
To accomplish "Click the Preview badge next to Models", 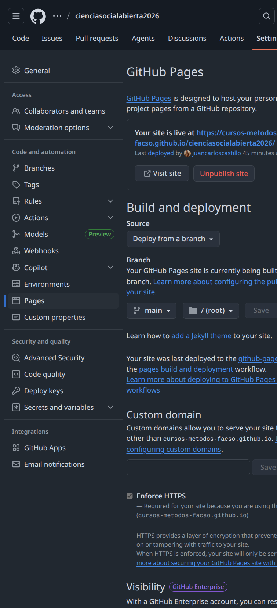I will (100, 234).
